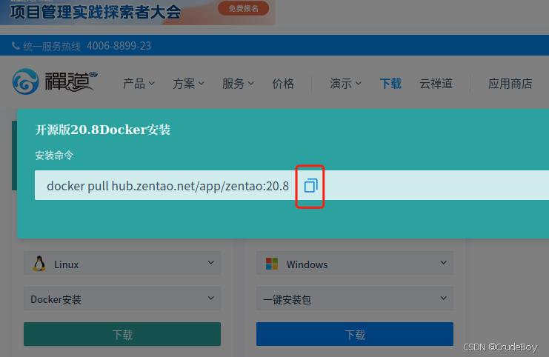The image size is (549, 357).
Task: Click the Windows logo icon
Action: (x=272, y=264)
